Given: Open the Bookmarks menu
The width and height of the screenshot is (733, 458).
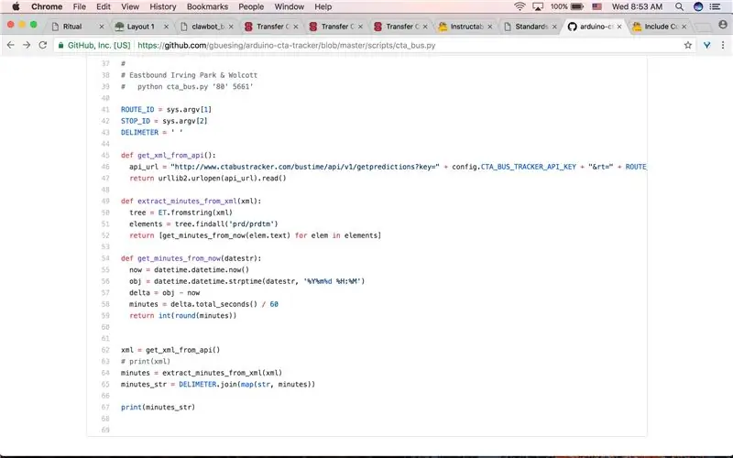Looking at the screenshot, I should 207,6.
